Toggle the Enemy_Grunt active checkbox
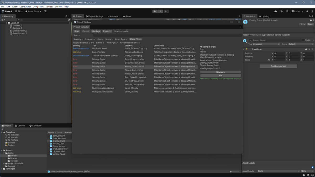Screen dimensions: 315x177 pos(250,40)
